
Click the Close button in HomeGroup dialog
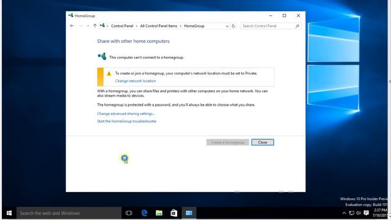pyautogui.click(x=263, y=142)
